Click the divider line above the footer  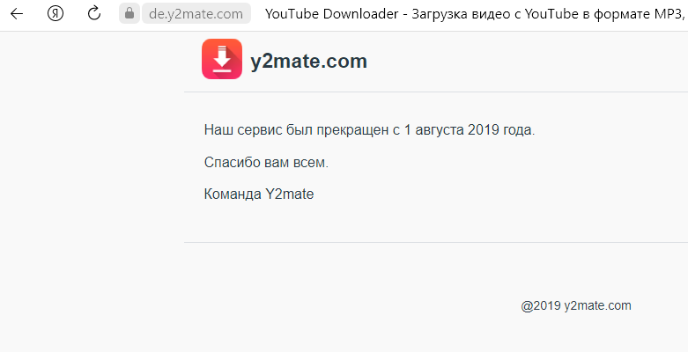click(x=436, y=242)
